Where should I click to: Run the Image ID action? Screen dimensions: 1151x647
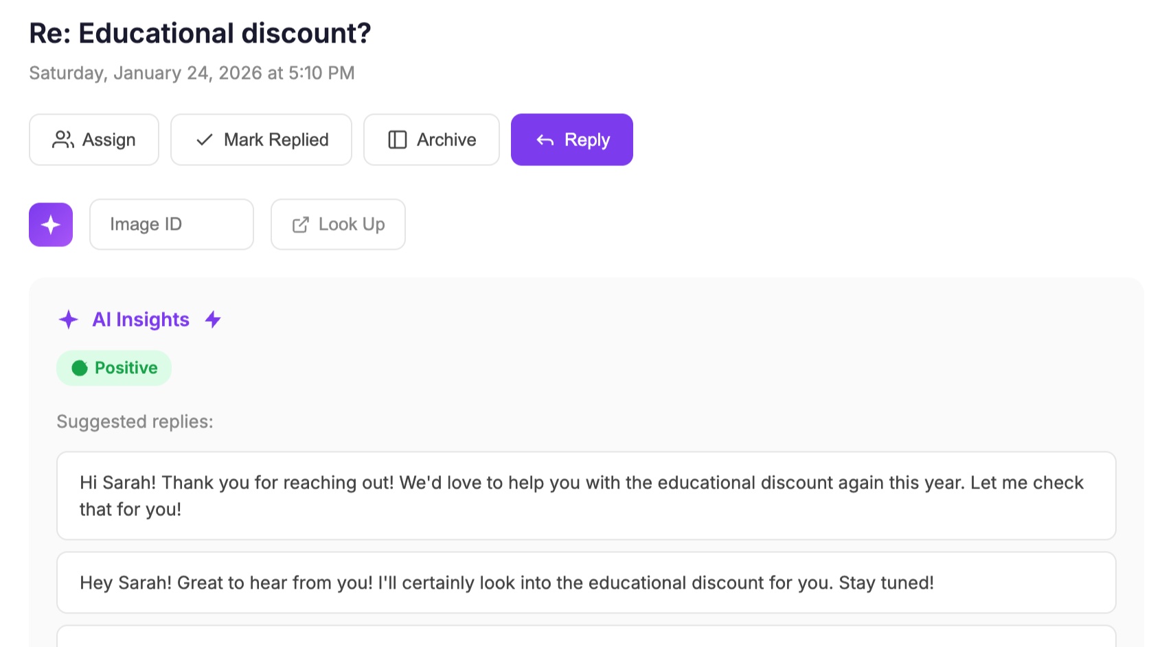click(x=171, y=224)
